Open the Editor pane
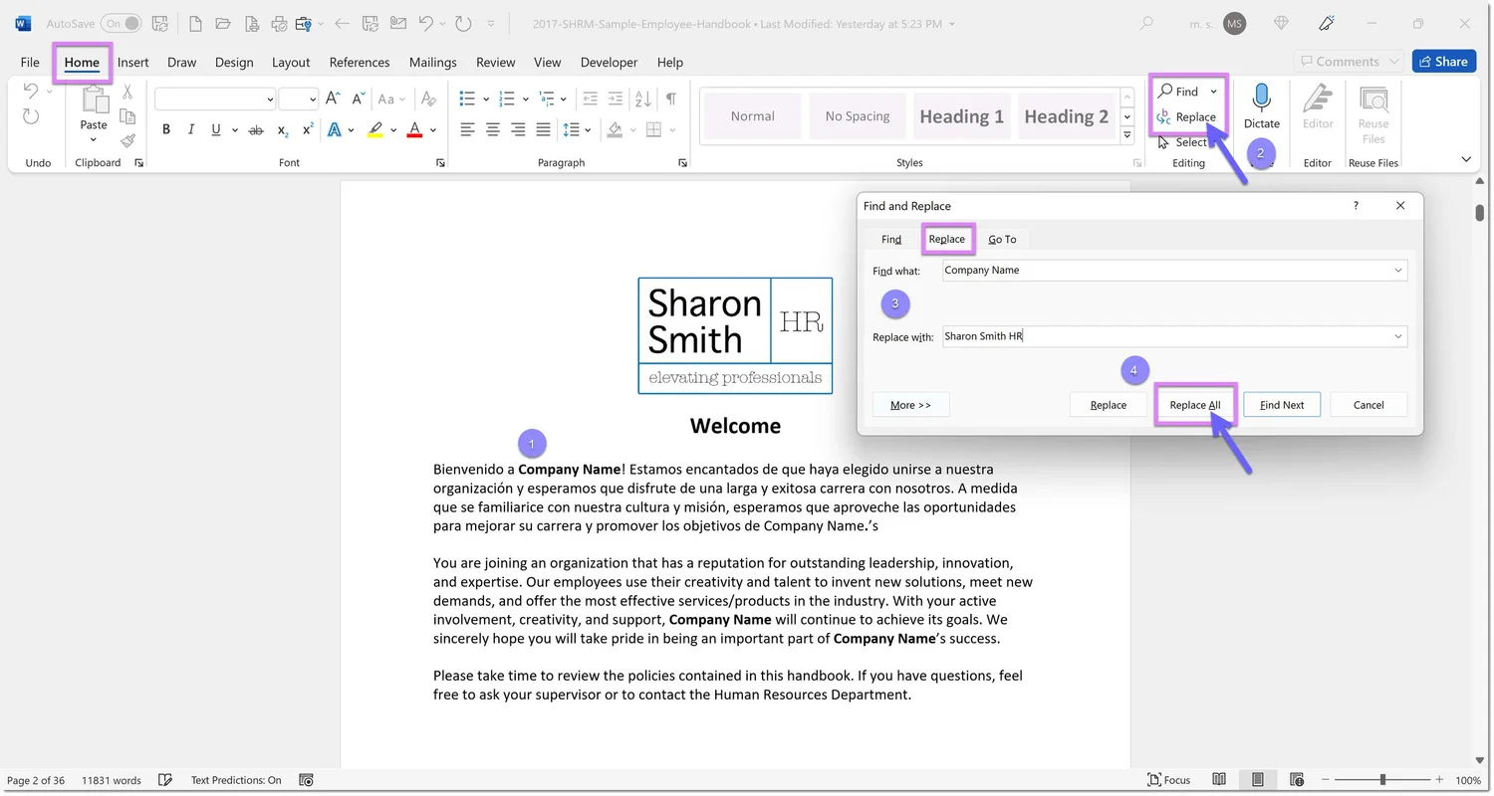 1317,109
